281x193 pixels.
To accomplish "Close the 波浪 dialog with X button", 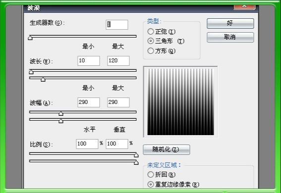I will pos(244,7).
